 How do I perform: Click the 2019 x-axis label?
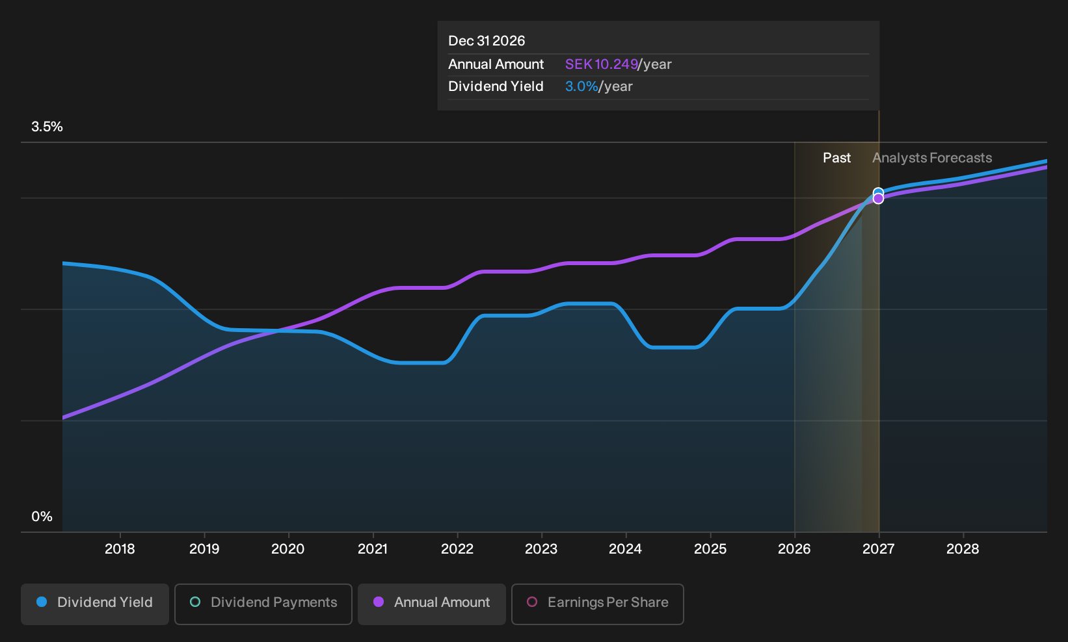tap(204, 549)
